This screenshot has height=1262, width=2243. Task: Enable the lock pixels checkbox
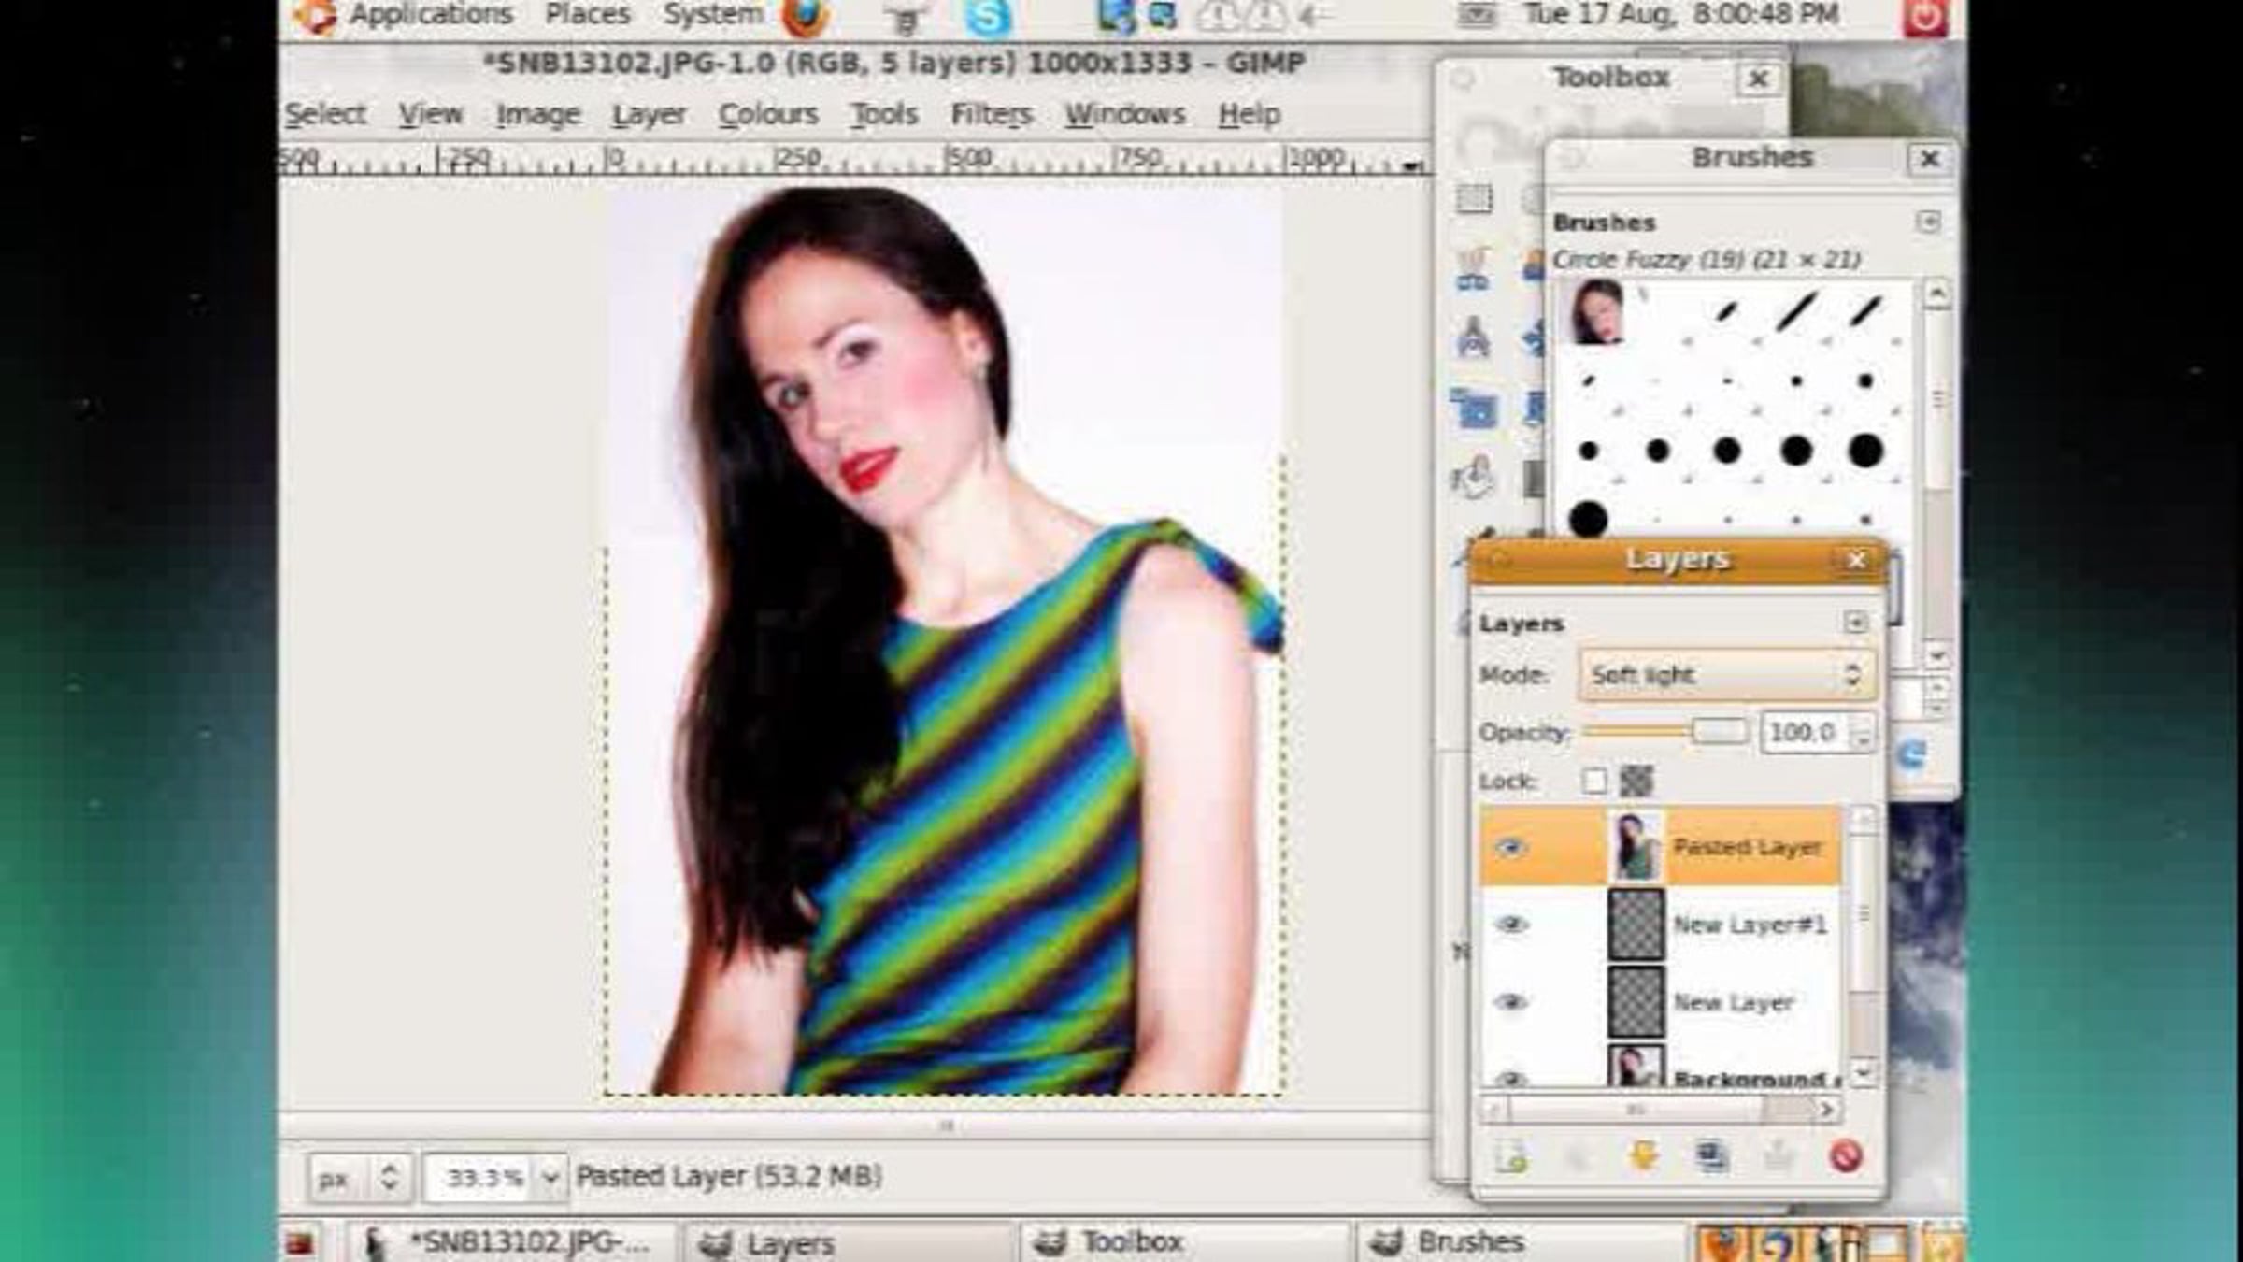click(x=1594, y=781)
